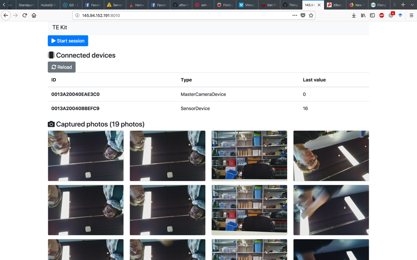Viewport: 417px width, 260px height.
Task: Switch to the Standpunt tab
Action: (x=27, y=5)
